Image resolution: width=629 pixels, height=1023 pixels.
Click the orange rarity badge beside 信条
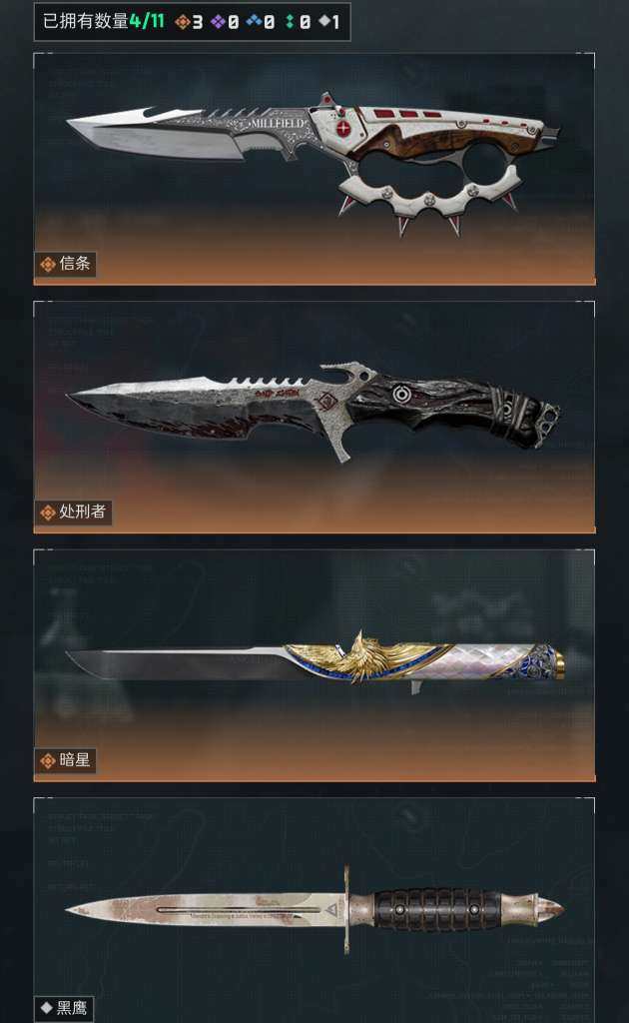tap(48, 264)
